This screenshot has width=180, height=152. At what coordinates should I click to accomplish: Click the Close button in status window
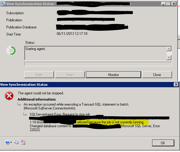pos(157,75)
